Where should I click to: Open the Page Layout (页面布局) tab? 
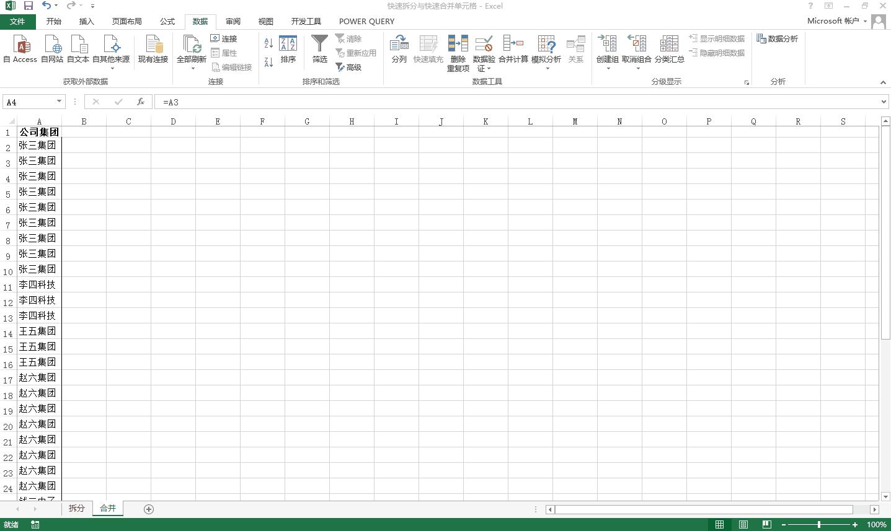tap(127, 21)
